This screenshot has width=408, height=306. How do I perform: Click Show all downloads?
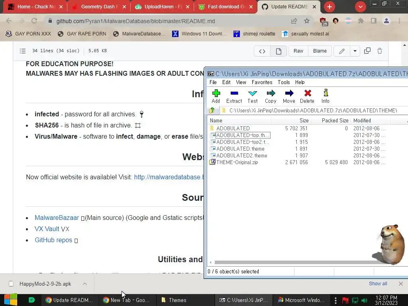click(378, 284)
